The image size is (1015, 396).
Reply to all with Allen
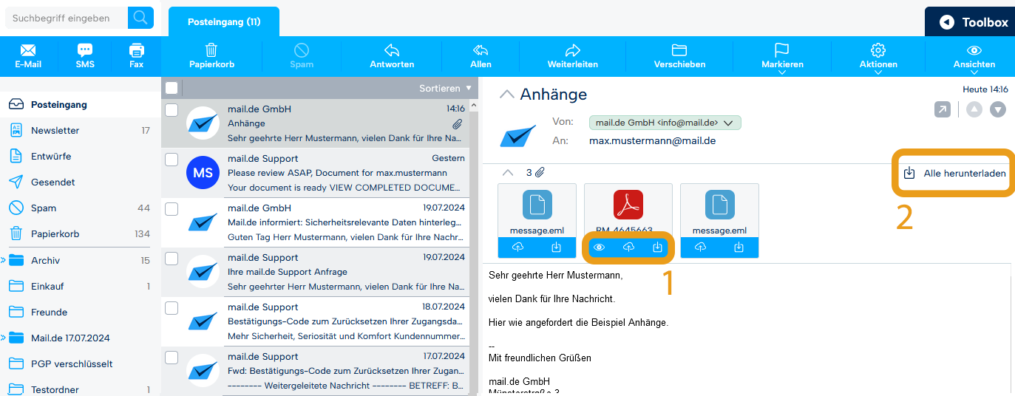tap(481, 56)
